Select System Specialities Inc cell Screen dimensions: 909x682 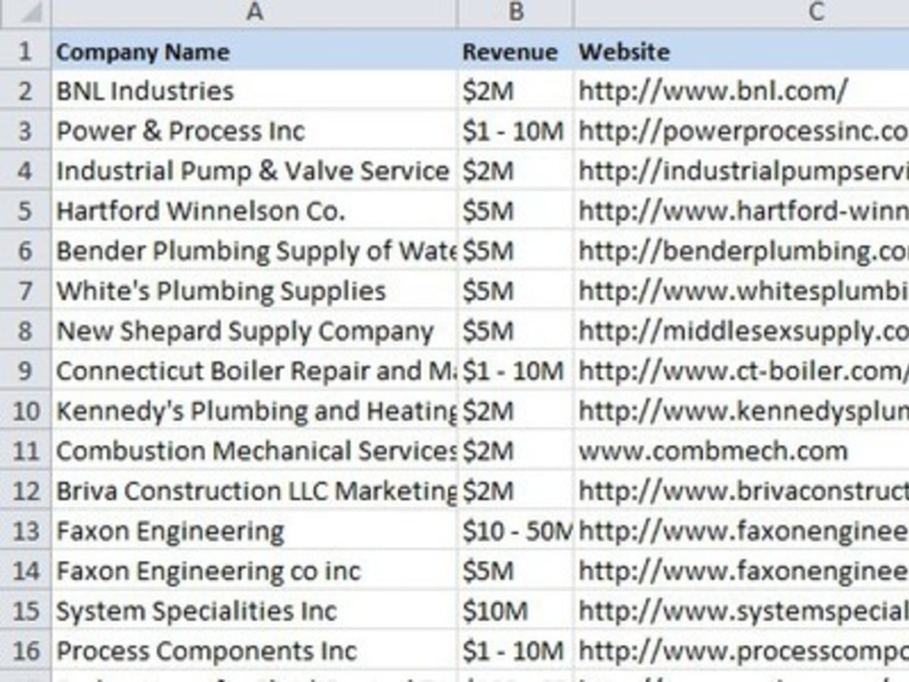click(255, 610)
